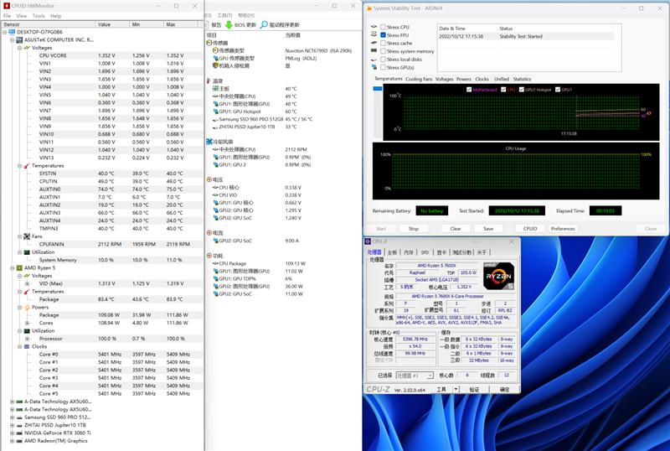This screenshot has width=670, height=451.
Task: Click the Voltages icon under ASUSTeK
Action: pyautogui.click(x=27, y=48)
